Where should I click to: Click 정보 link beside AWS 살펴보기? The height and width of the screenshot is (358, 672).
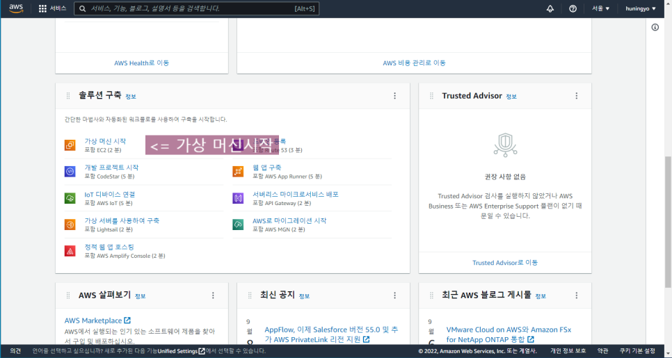140,296
